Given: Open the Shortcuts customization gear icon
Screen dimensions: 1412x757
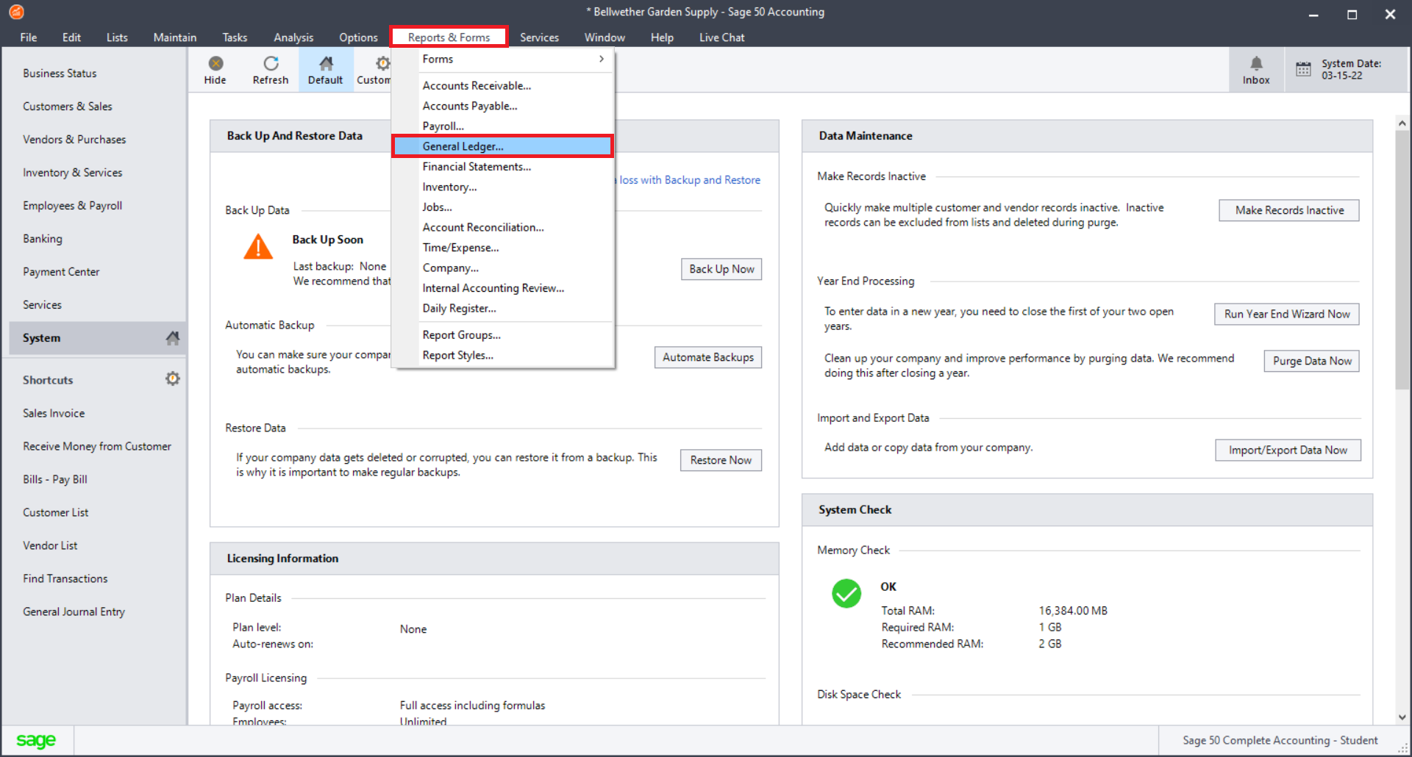Looking at the screenshot, I should click(172, 378).
